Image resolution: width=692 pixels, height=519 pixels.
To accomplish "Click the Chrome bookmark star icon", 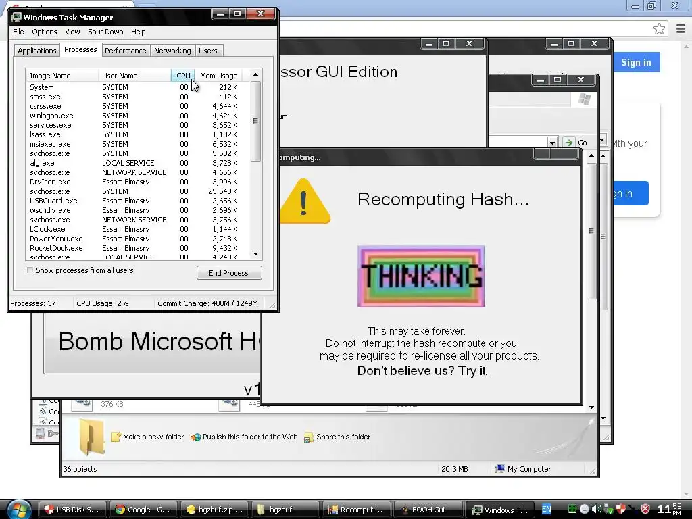I will coord(659,29).
